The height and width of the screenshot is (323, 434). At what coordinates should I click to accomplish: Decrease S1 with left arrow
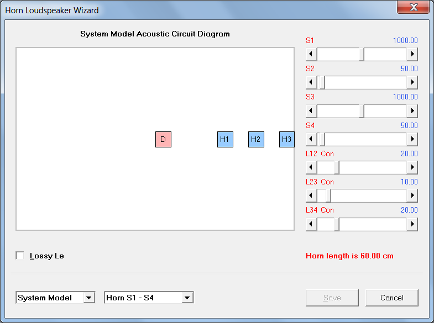pos(311,54)
